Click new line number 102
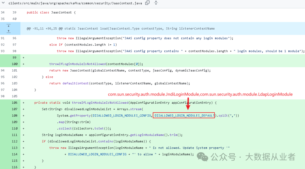 click(15, 77)
